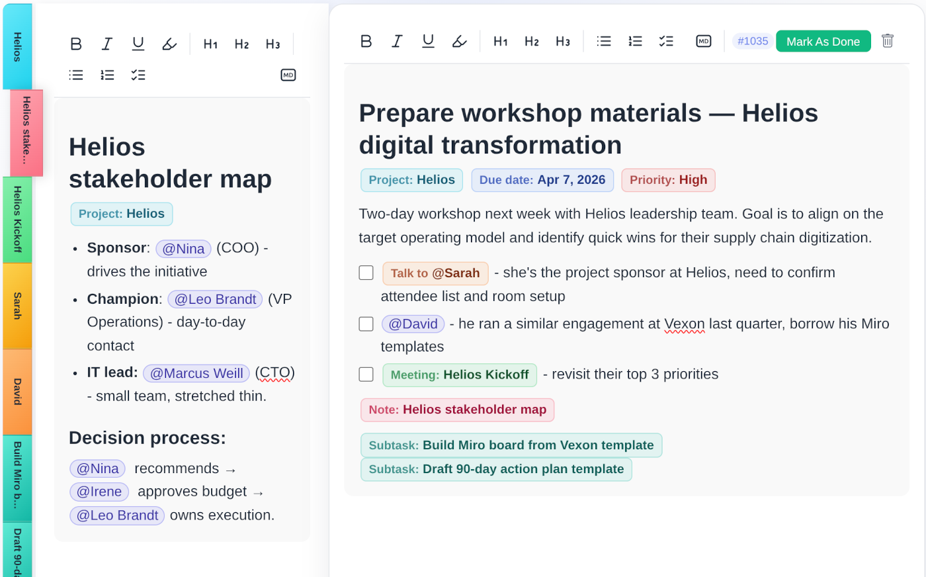The image size is (926, 577).
Task: Open 'Project: Helios' tag in the workshop task
Action: tap(411, 180)
